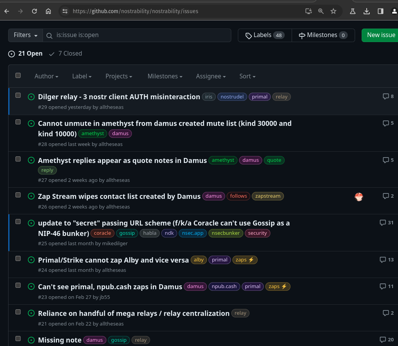The image size is (398, 346).
Task: Go forward using the browser forward arrow
Action: pyautogui.click(x=20, y=11)
